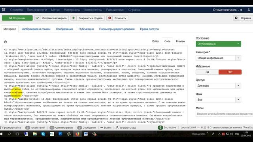Screen dimensions: 253x142
Task: Click the Метки tags input field
Action: point(224,114)
